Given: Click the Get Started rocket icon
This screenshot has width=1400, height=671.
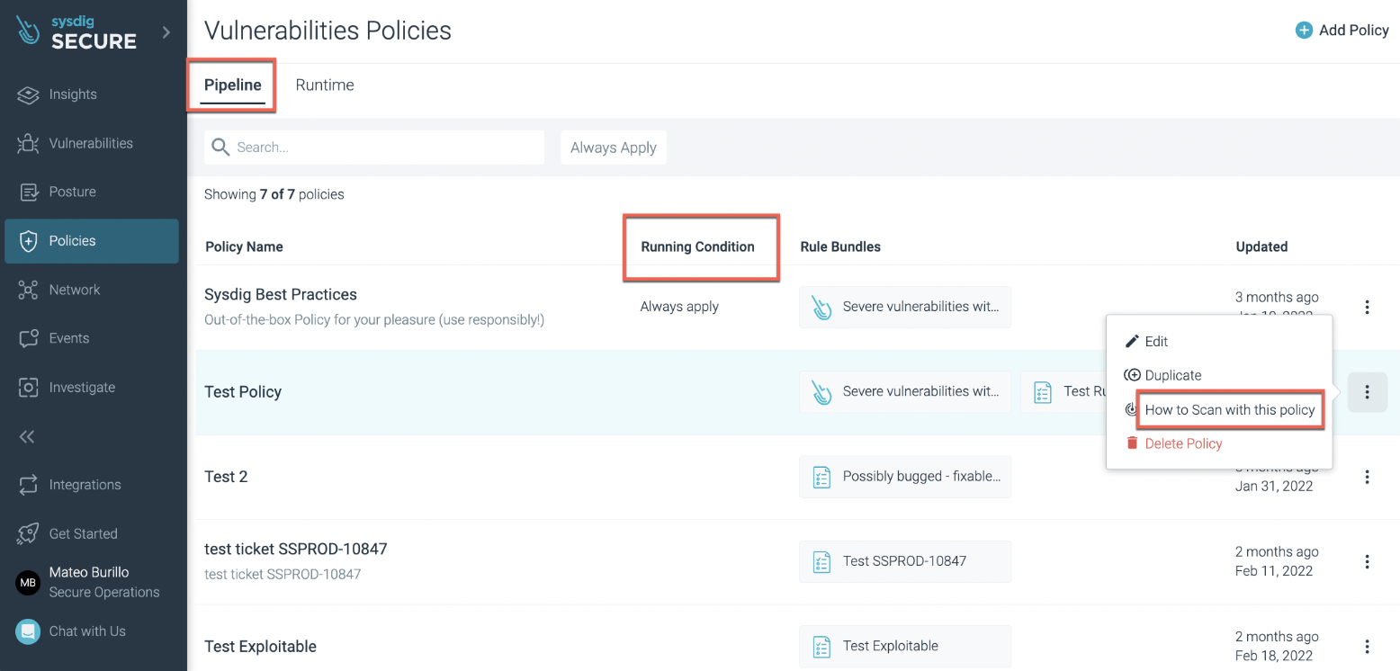Looking at the screenshot, I should tap(29, 533).
